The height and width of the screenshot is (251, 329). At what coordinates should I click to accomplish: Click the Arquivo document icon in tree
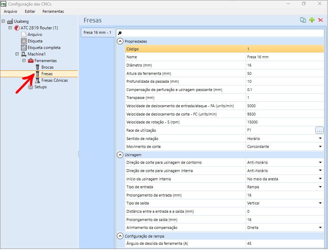pos(24,34)
